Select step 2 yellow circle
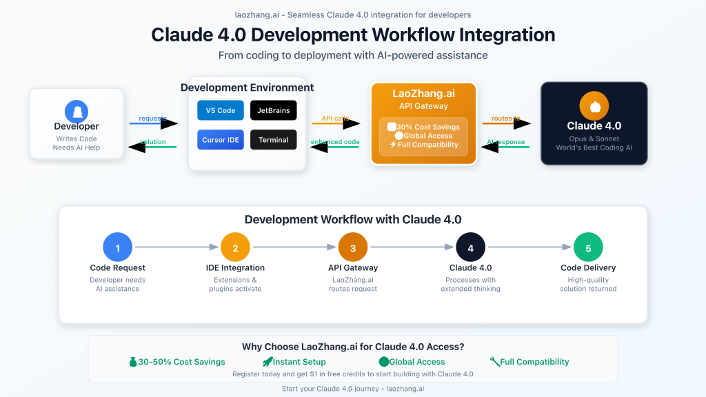Image resolution: width=706 pixels, height=397 pixels. 235,247
